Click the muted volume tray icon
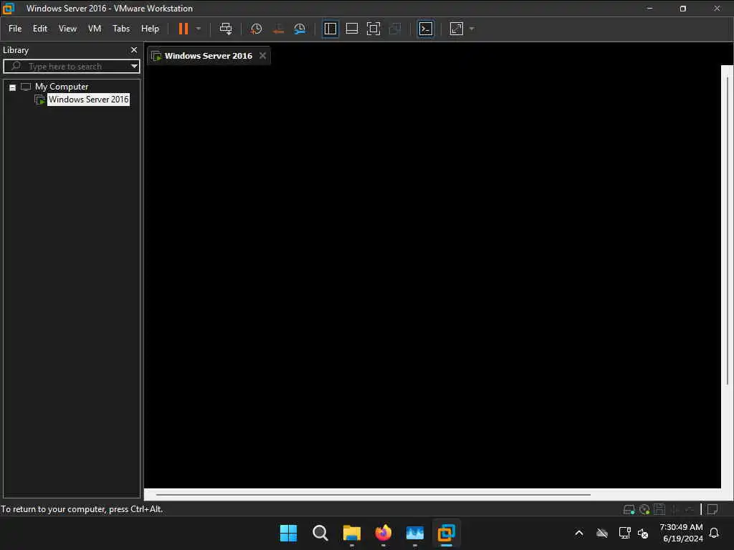 coord(643,534)
